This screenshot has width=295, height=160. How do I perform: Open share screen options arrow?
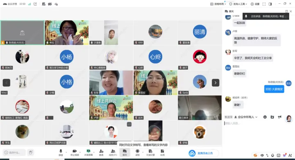(x=94, y=152)
